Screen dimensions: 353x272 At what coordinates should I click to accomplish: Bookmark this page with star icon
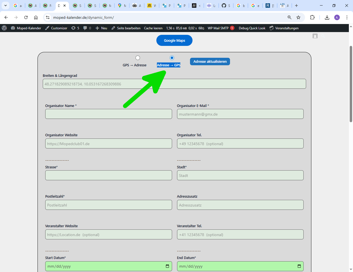click(298, 17)
